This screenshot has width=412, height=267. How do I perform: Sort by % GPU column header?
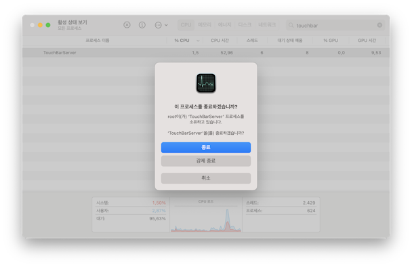[x=331, y=41]
